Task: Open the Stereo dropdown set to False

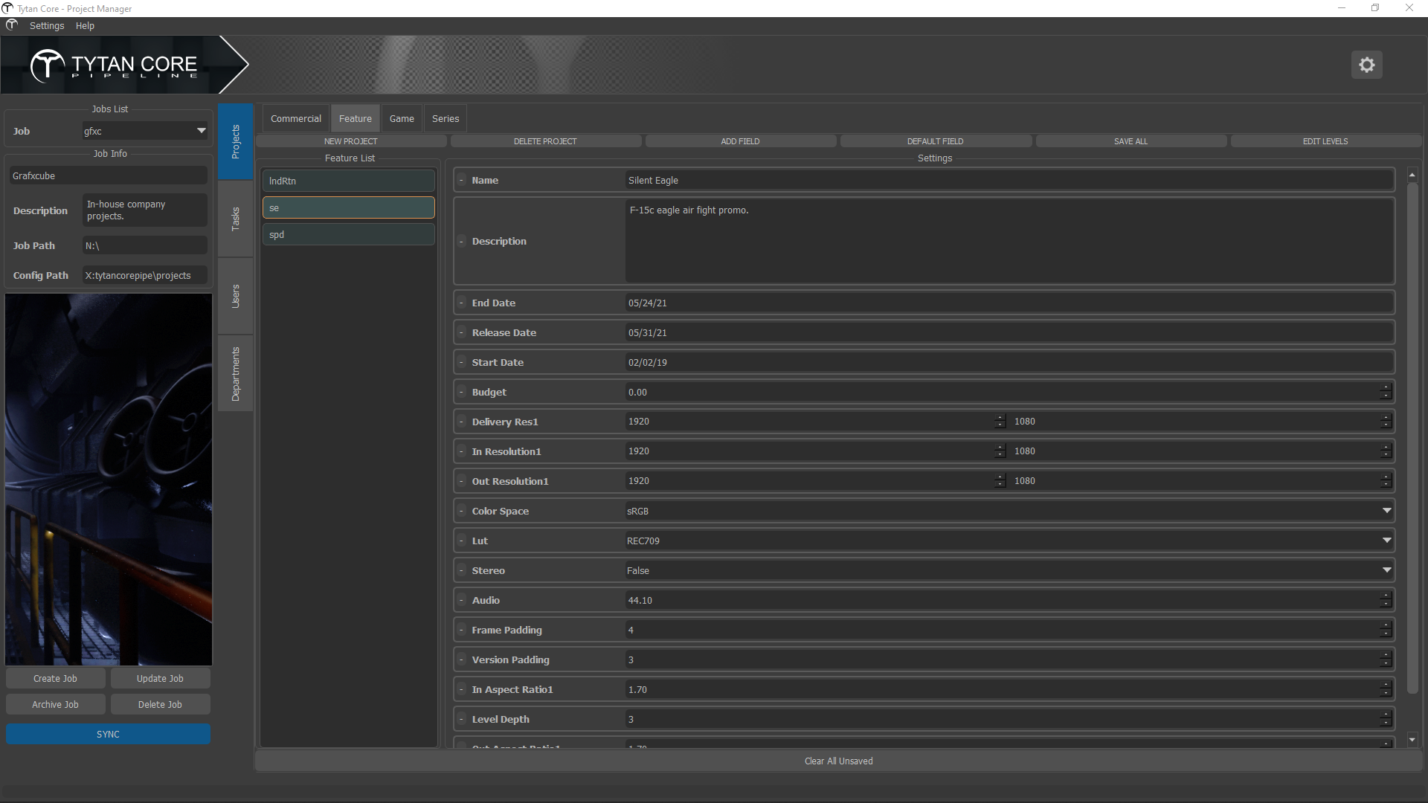Action: click(1386, 570)
